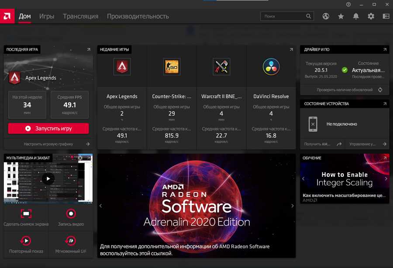Open the web browser globe icon
Viewport: 393px width, 268px height.
click(x=326, y=16)
